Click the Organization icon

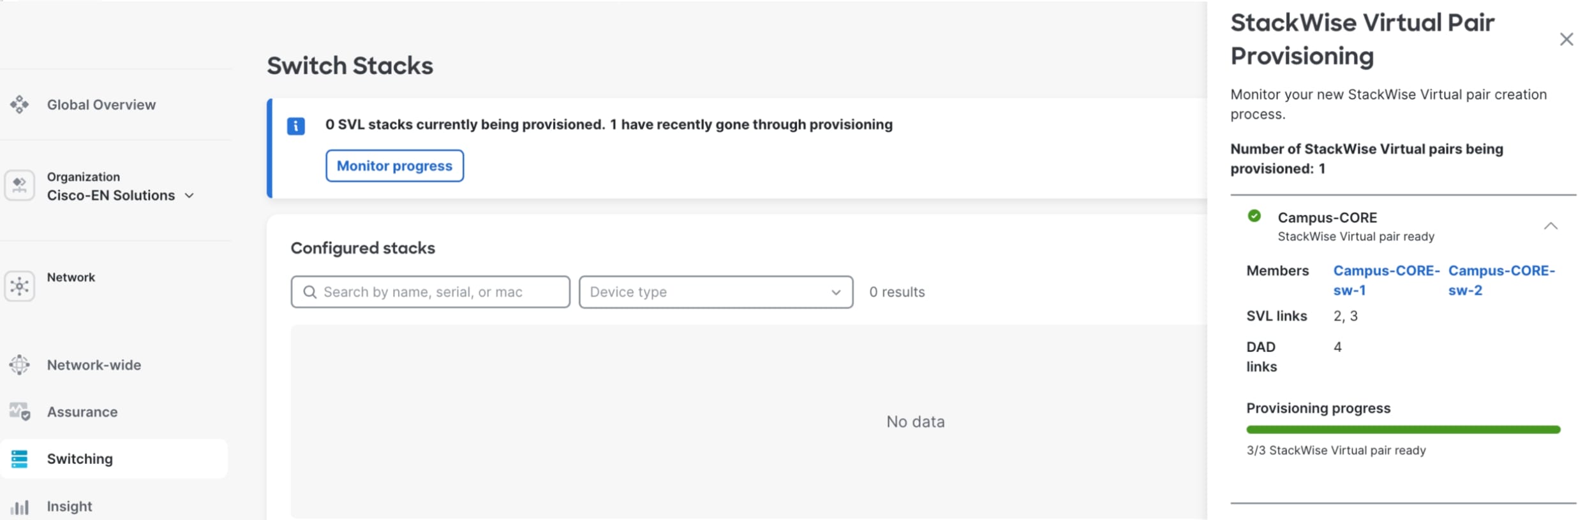(x=20, y=185)
